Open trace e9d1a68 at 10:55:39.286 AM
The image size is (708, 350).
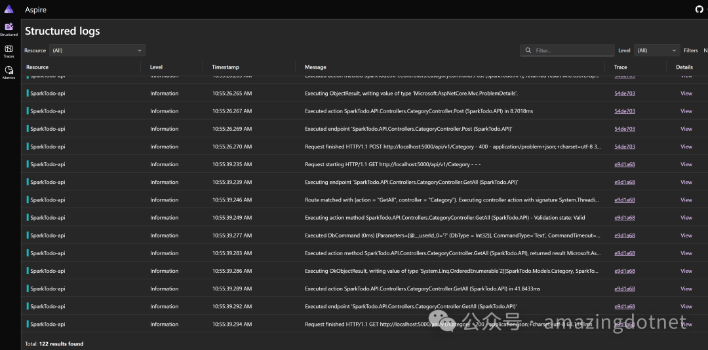[625, 271]
